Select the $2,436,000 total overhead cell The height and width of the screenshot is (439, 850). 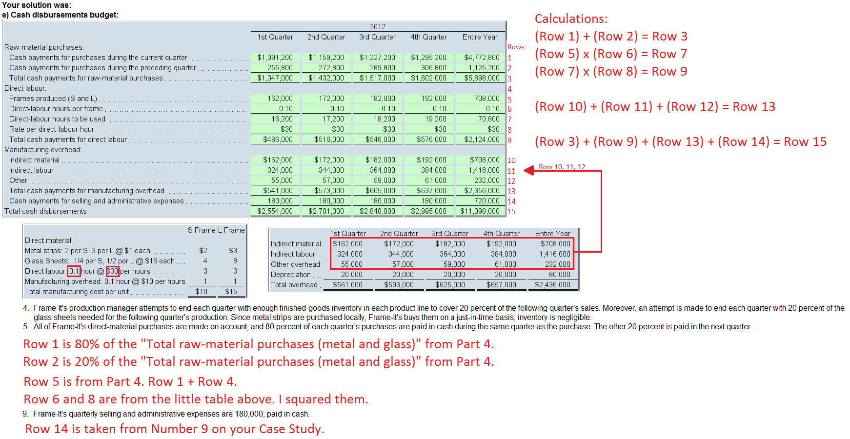pyautogui.click(x=552, y=285)
